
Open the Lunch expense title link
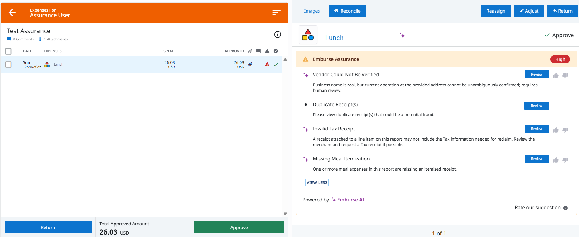coord(334,38)
